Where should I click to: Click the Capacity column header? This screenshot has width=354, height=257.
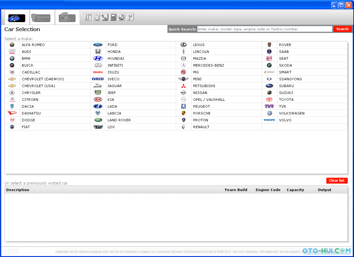click(x=295, y=190)
